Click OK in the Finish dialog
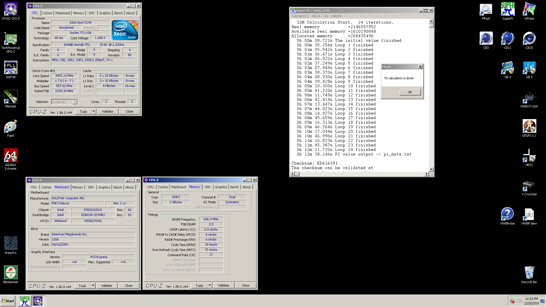This screenshot has height=307, width=546. [410, 92]
